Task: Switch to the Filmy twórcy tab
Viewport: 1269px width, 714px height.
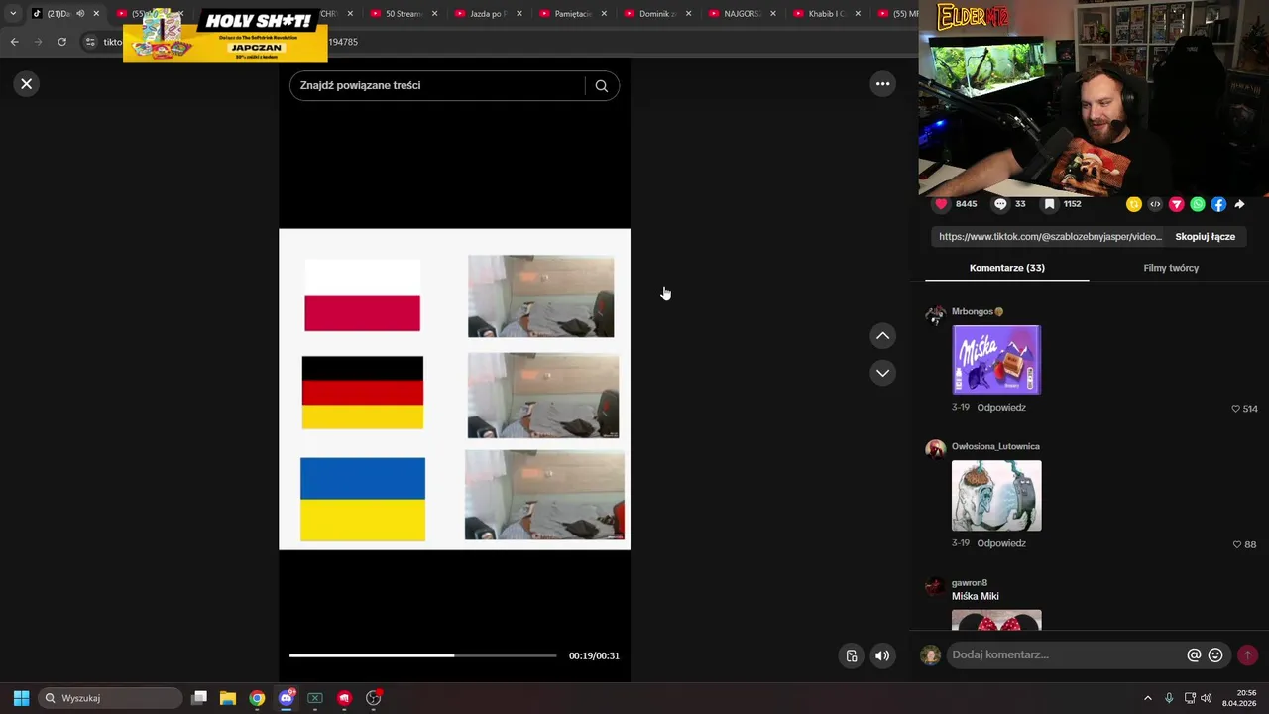Action: pyautogui.click(x=1171, y=268)
